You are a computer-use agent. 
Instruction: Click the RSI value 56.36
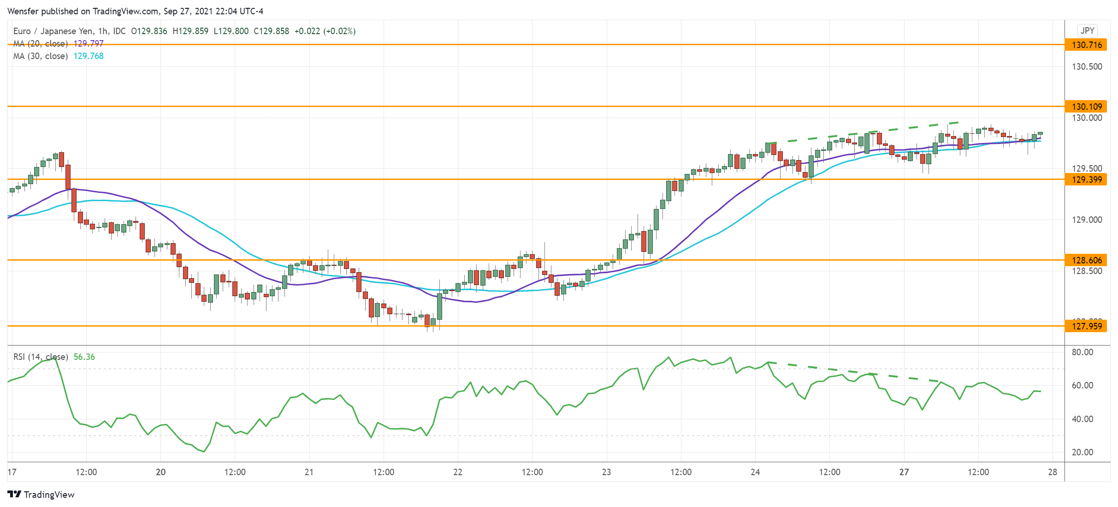(x=84, y=357)
